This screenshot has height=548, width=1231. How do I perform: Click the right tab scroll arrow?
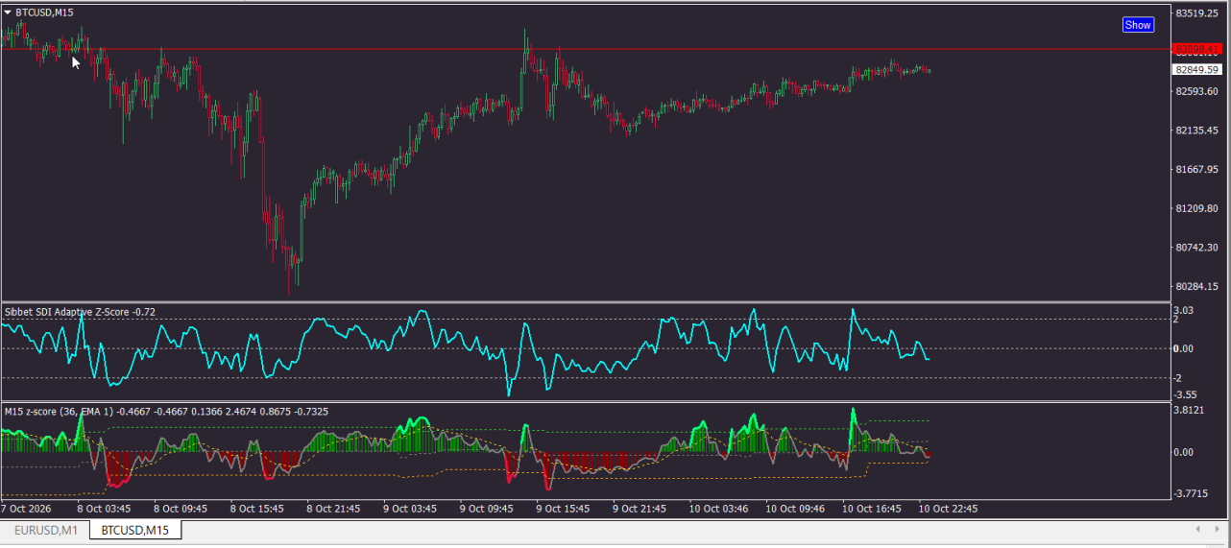click(x=1219, y=529)
